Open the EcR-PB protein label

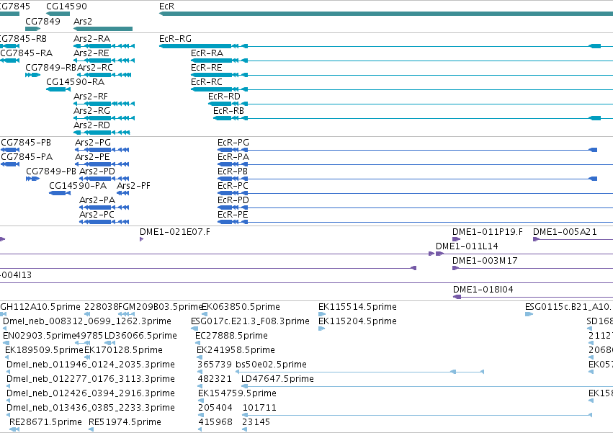tap(233, 171)
